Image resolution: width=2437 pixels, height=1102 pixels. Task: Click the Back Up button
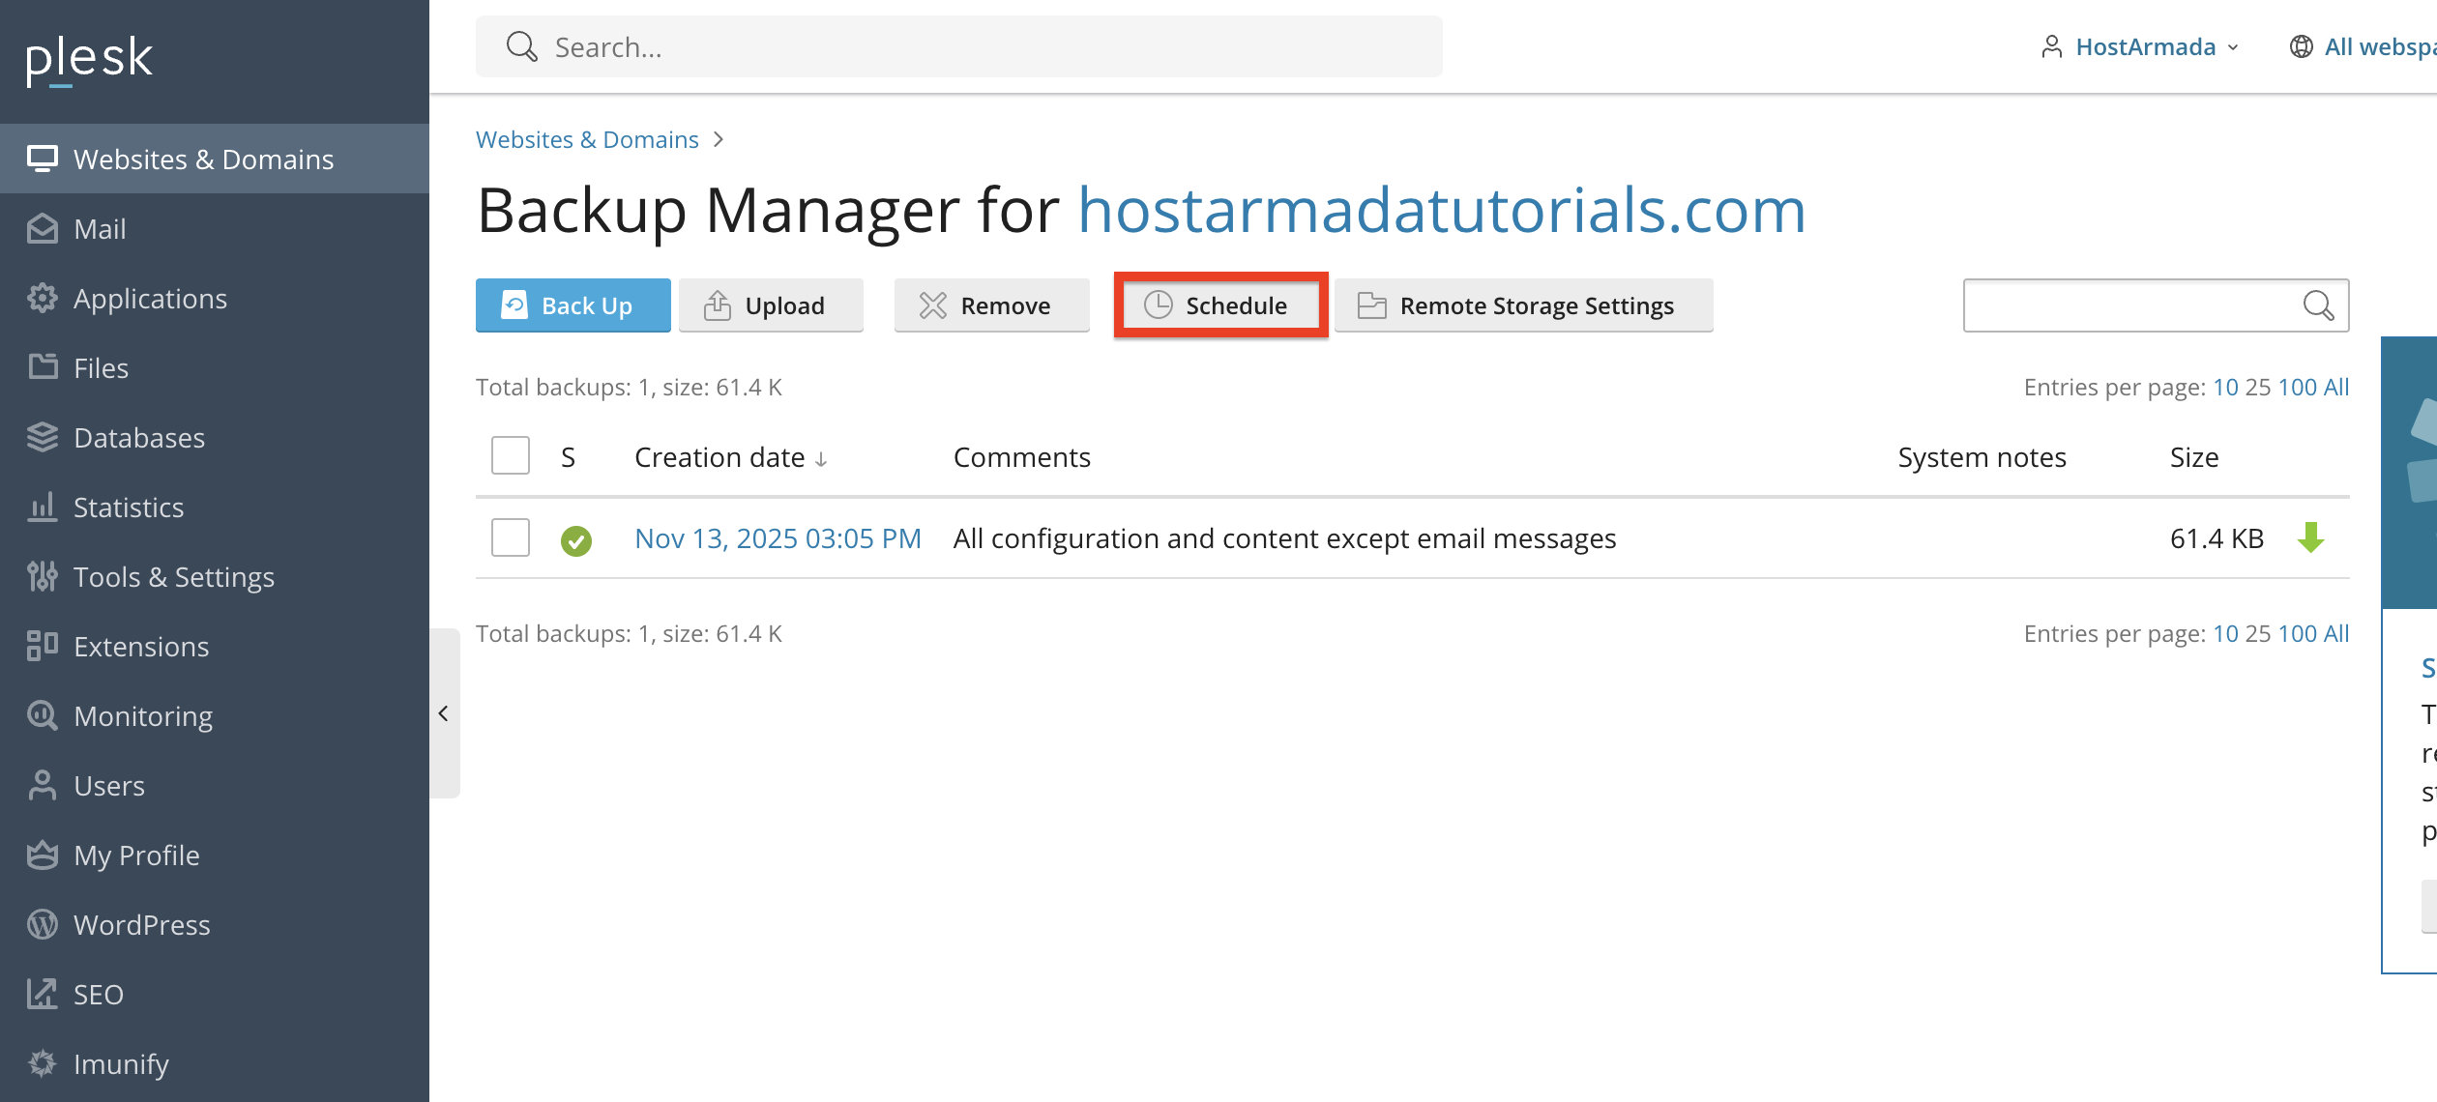coord(573,305)
